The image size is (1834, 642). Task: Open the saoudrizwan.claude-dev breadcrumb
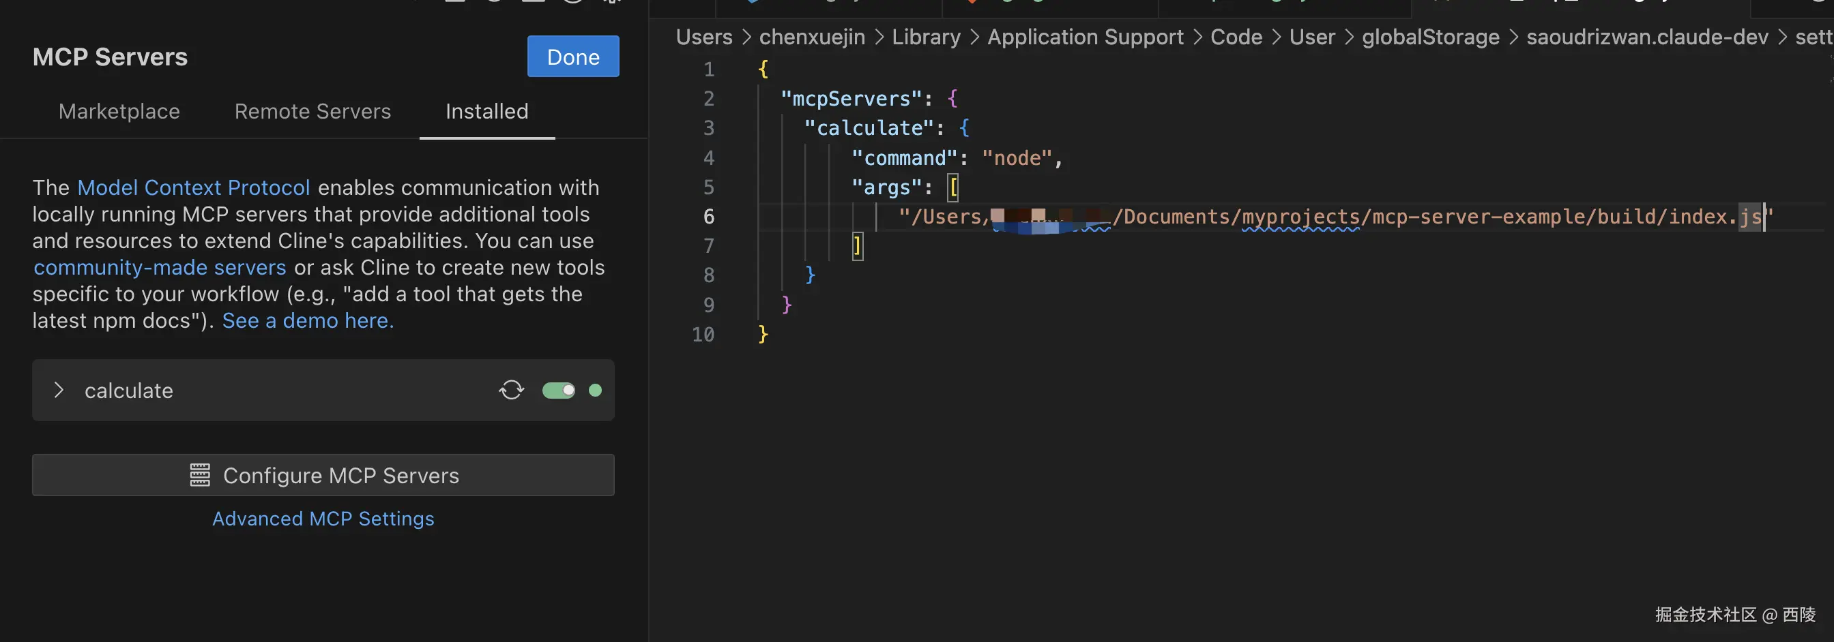point(1647,37)
